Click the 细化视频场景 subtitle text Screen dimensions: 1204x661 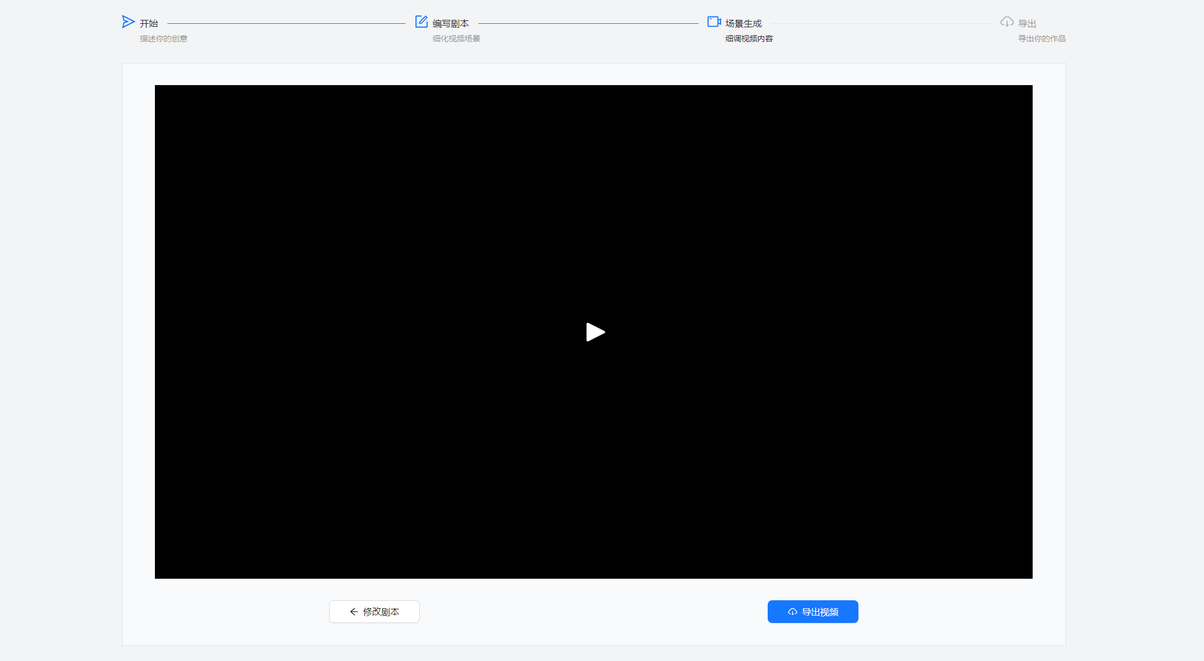[x=456, y=39]
